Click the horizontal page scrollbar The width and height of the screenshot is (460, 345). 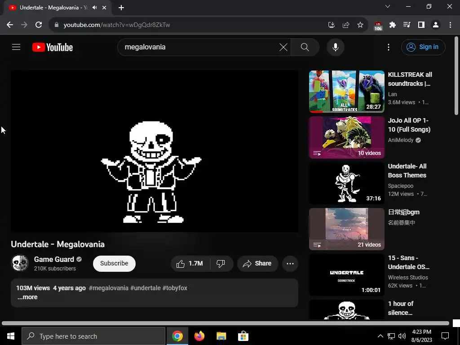coord(226,323)
